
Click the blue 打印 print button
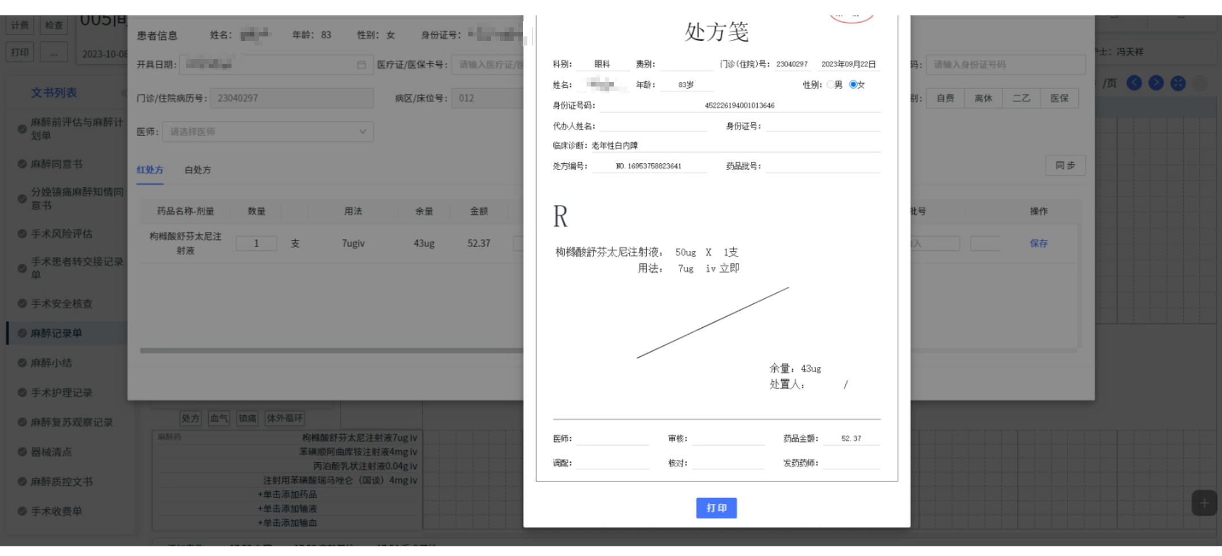[716, 508]
